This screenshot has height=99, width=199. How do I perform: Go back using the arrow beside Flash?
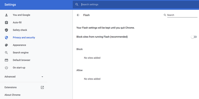pyautogui.click(x=78, y=15)
